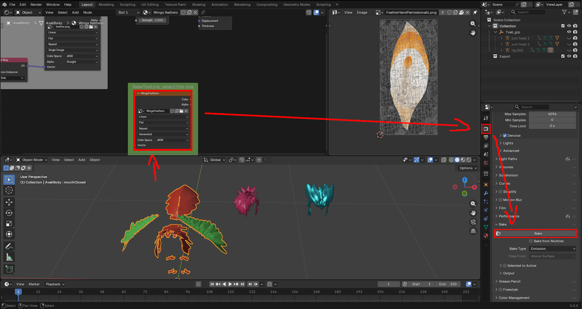Select the Move tool in viewport toolbar
This screenshot has height=309, width=582.
[9, 202]
